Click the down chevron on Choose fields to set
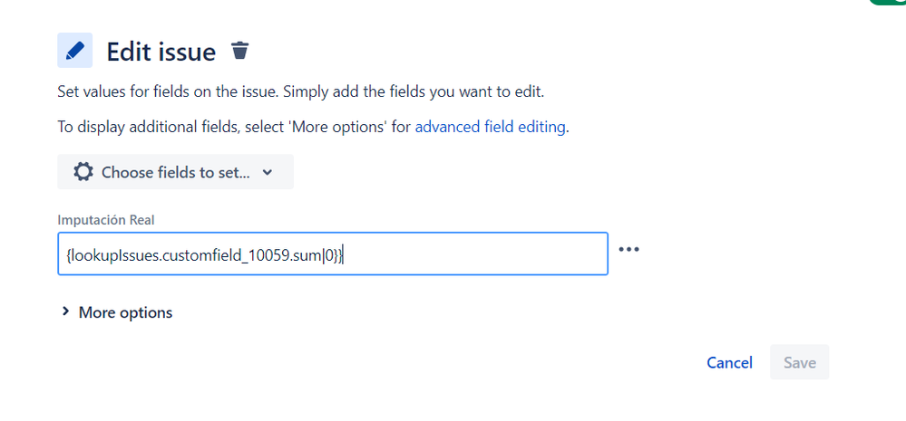Viewport: 906px width, 421px height. 267,172
